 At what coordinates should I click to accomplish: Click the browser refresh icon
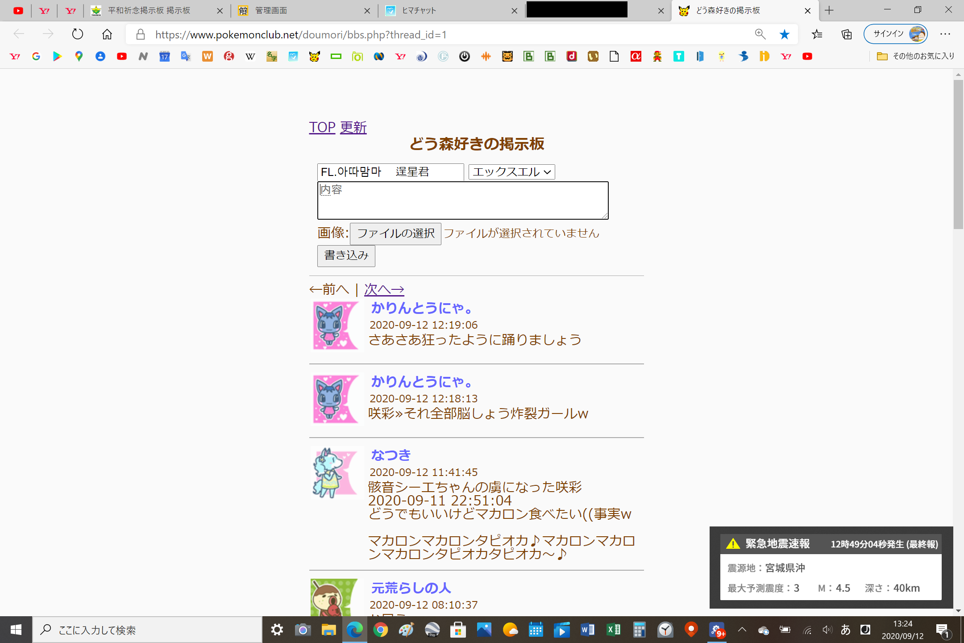[x=78, y=34]
